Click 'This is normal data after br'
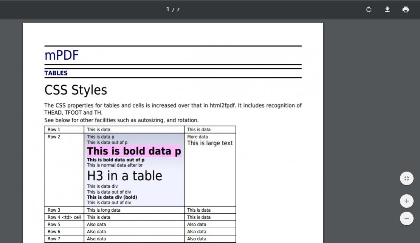The height and width of the screenshot is (243, 420). (115, 165)
